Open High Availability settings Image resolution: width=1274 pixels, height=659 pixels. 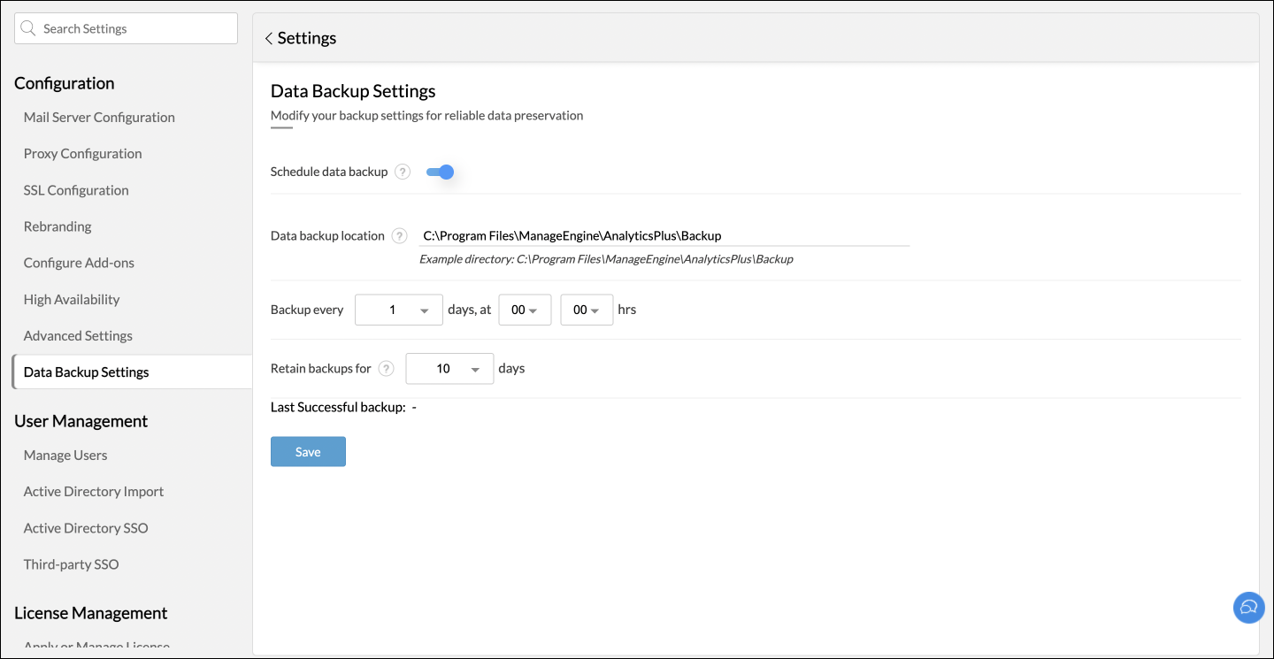pos(72,300)
